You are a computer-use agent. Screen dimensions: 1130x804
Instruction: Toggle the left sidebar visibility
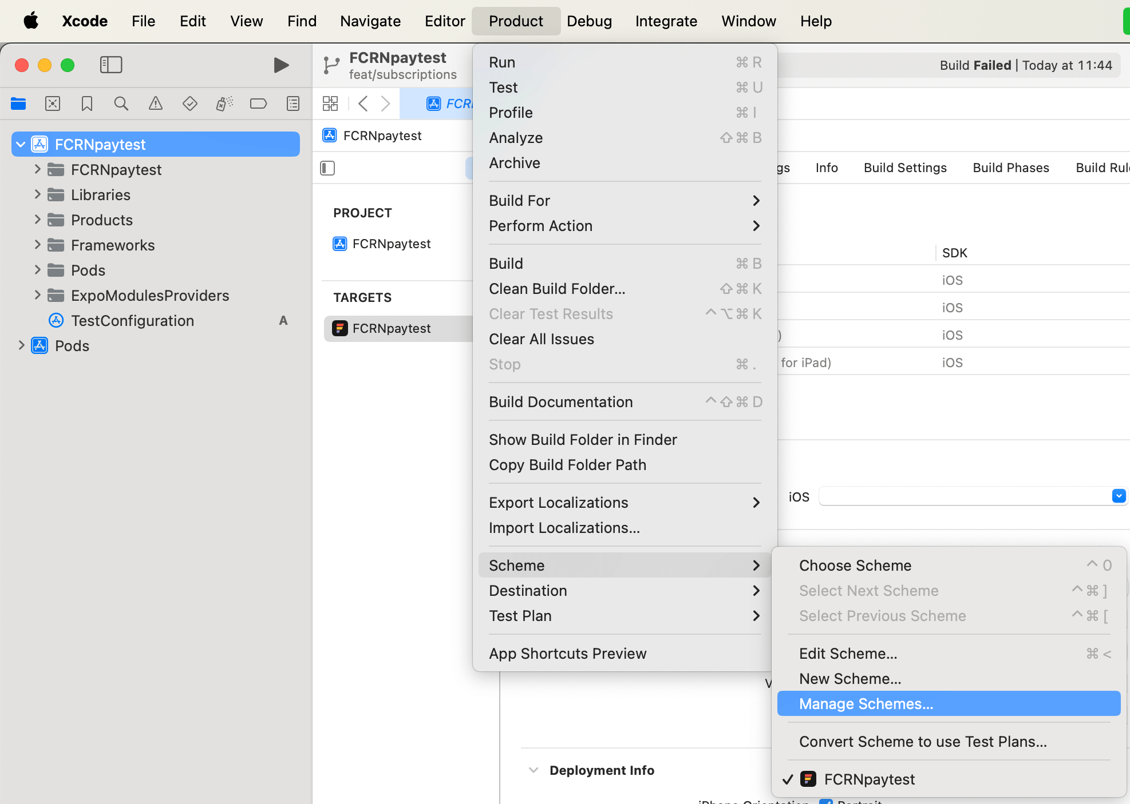tap(111, 65)
